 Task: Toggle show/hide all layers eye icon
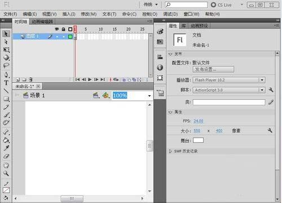(57, 29)
